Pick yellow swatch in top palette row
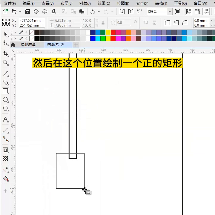The width and height of the screenshot is (215, 215). pos(108,32)
